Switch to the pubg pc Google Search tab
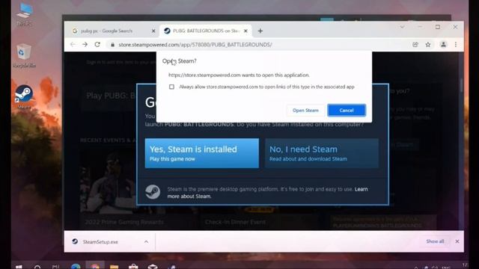This screenshot has height=269, width=479. [112, 31]
